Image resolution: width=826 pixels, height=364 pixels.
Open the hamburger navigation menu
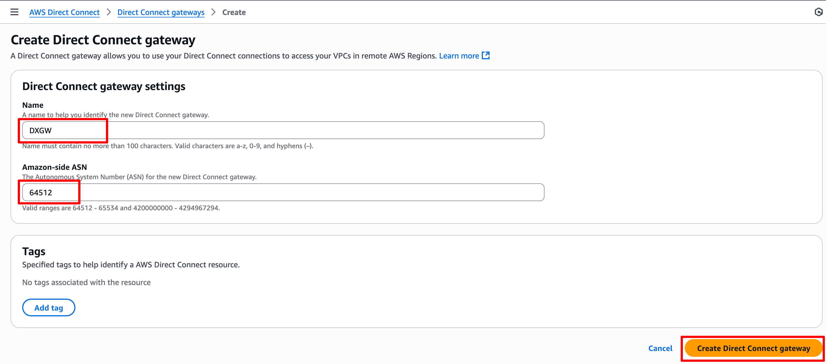tap(14, 12)
